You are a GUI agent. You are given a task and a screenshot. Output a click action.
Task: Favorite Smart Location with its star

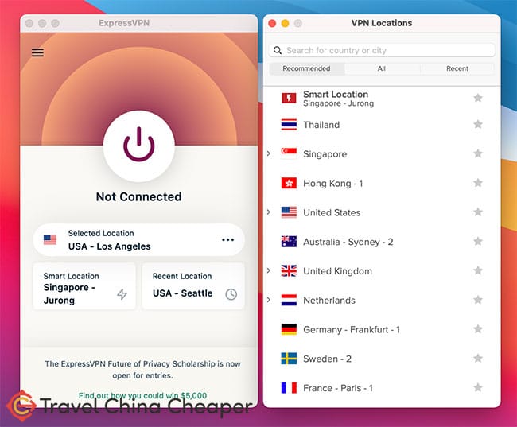(x=478, y=98)
